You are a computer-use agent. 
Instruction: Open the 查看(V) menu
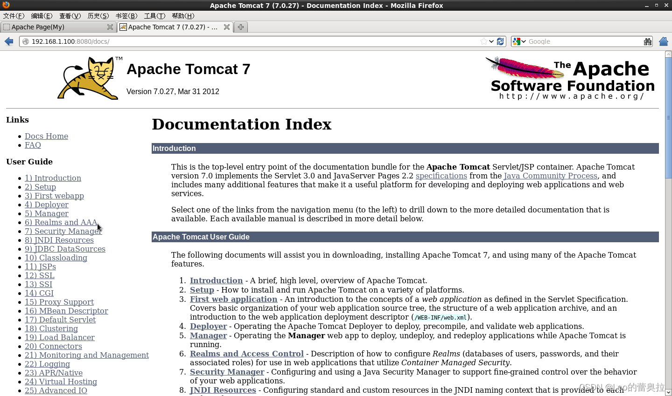coord(70,16)
